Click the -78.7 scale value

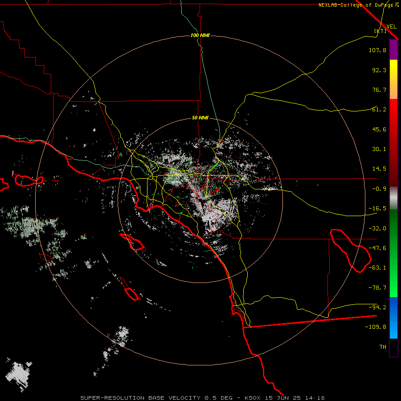pyautogui.click(x=377, y=288)
